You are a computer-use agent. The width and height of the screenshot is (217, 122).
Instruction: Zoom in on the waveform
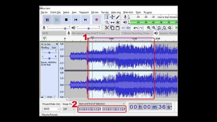[149, 28]
